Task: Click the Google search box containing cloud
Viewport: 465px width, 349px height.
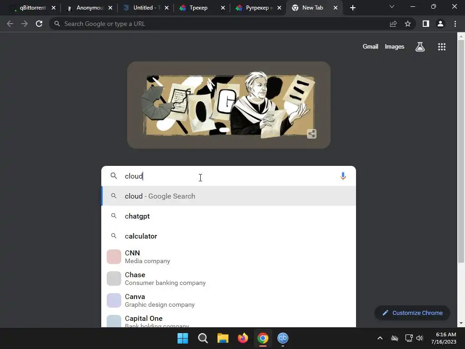Action: click(228, 176)
